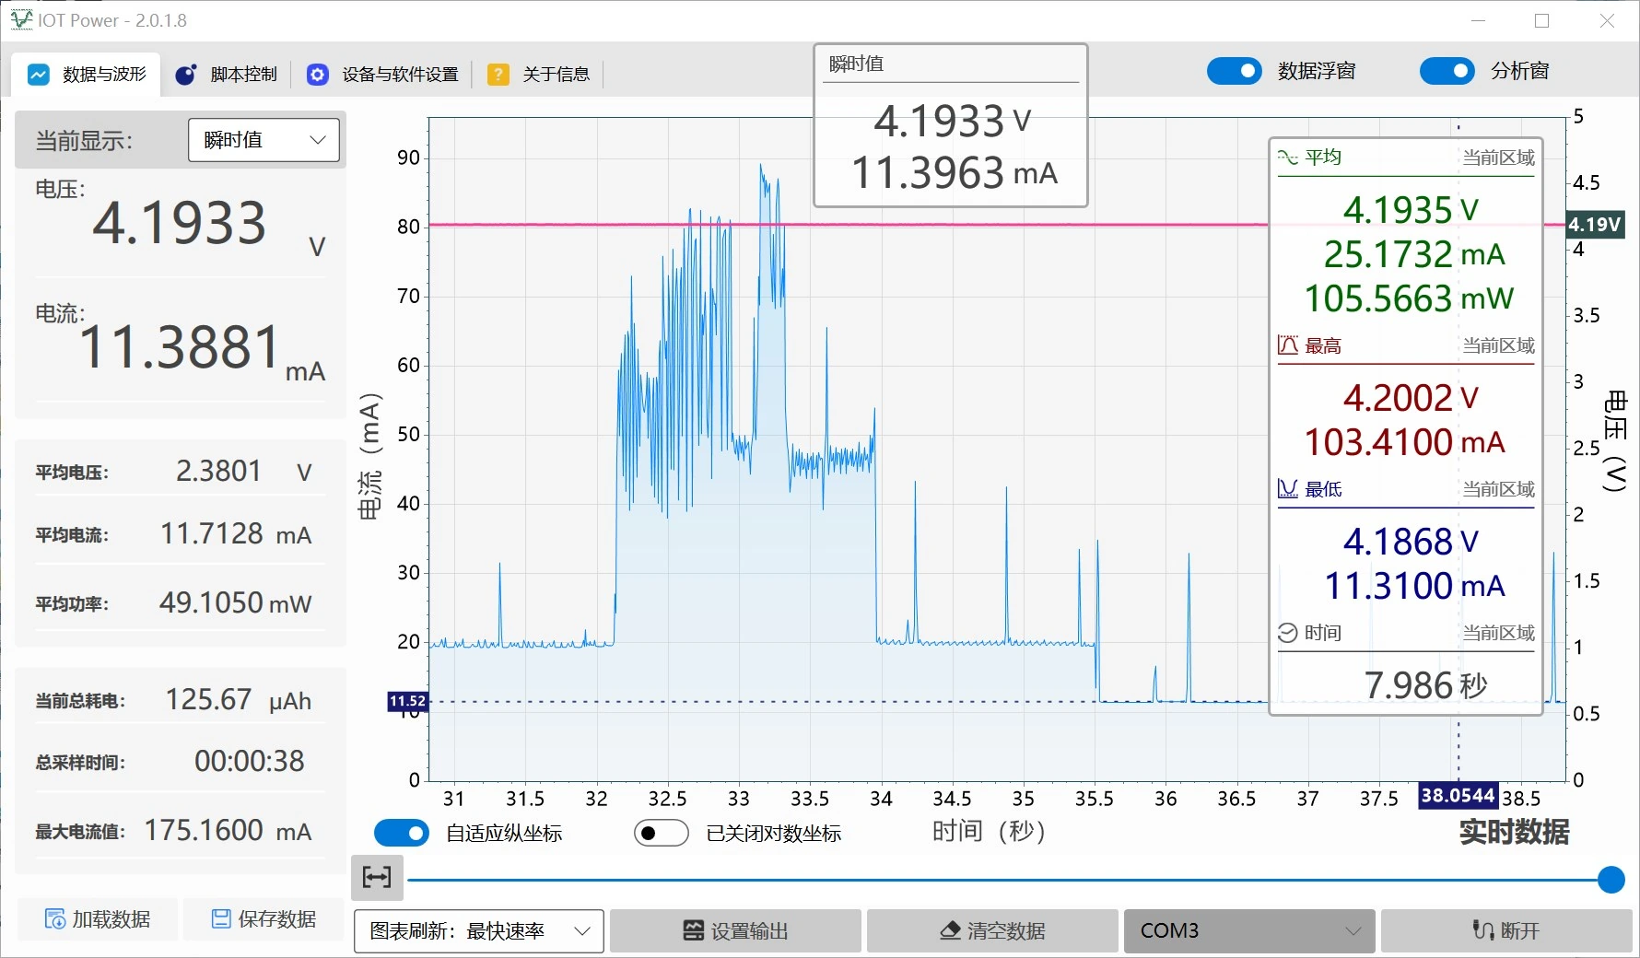Turn off the 自适应纵坐标 toggle

tap(401, 833)
